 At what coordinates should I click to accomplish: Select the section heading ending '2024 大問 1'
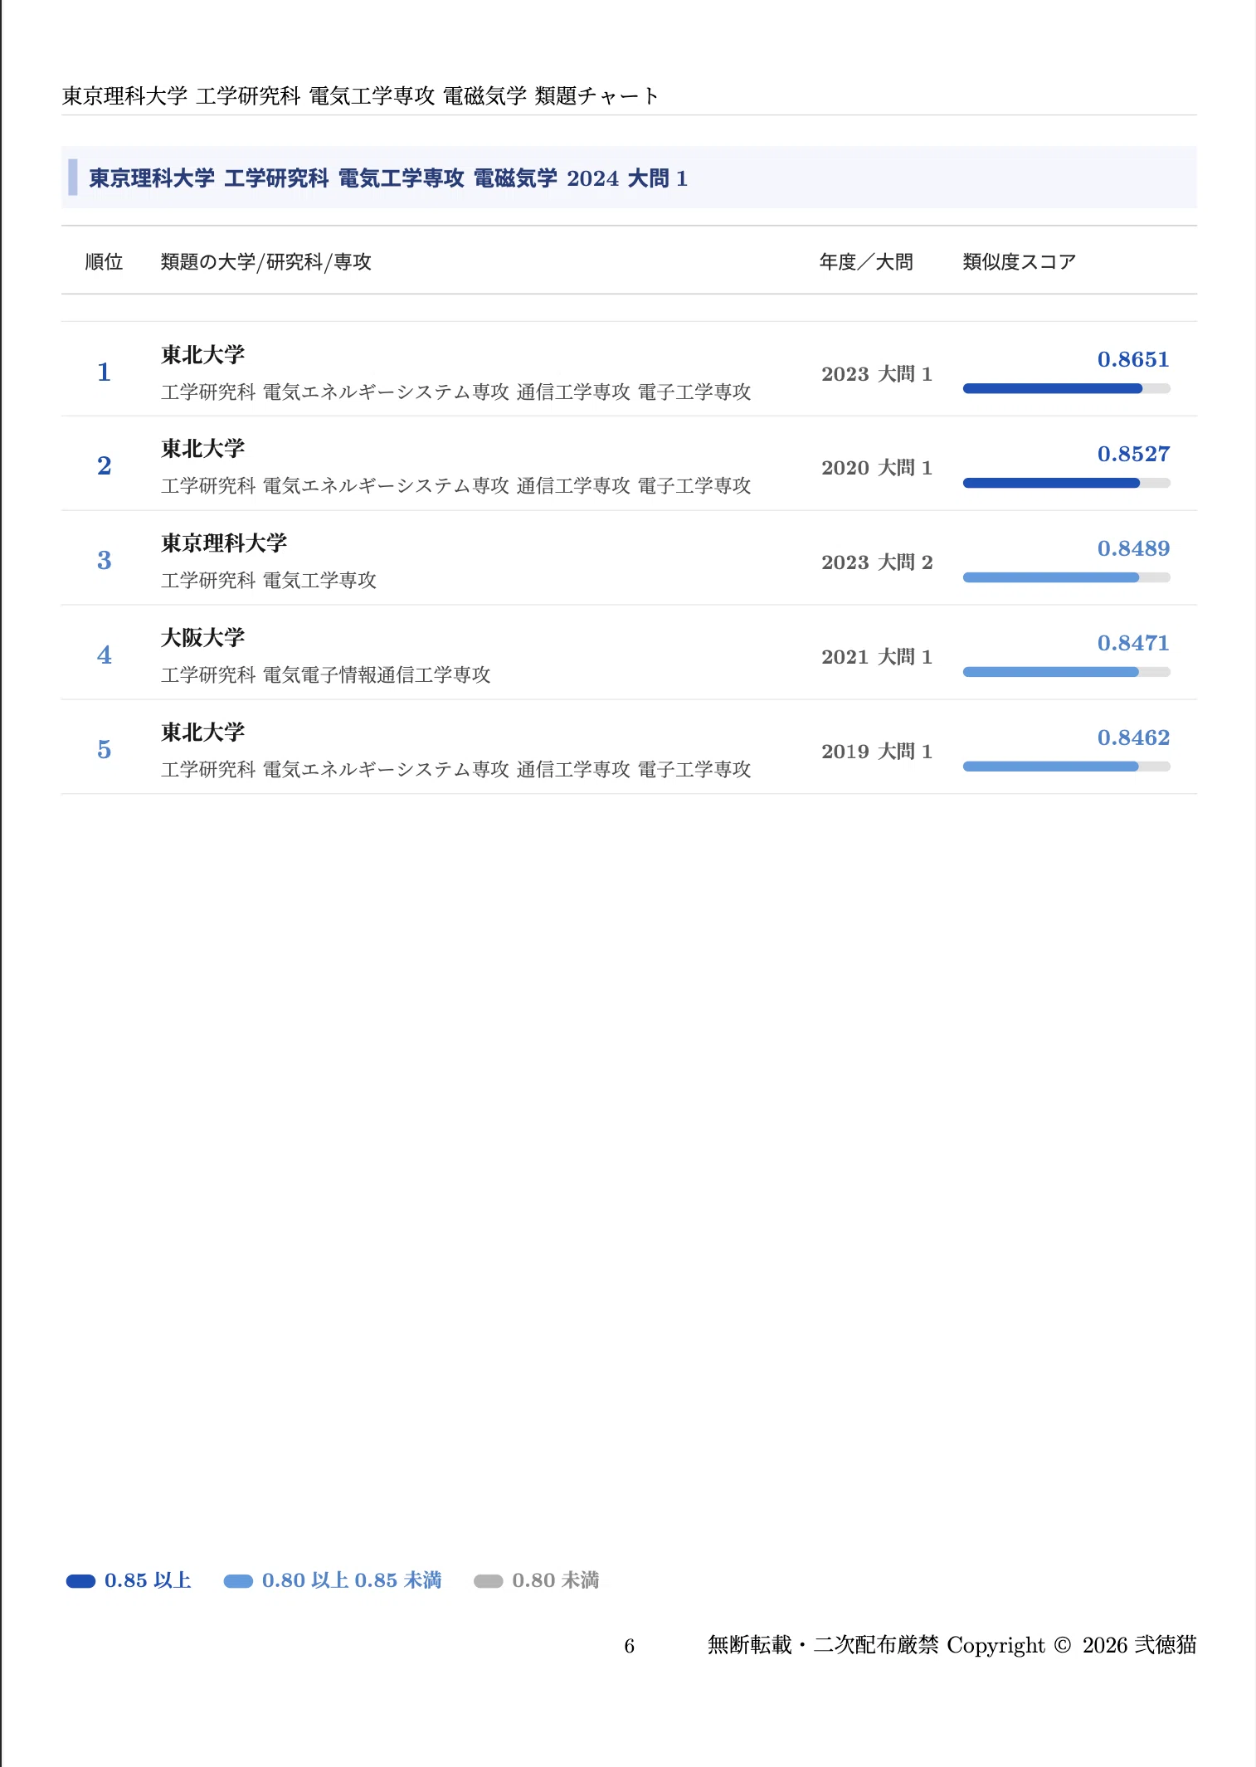[388, 178]
